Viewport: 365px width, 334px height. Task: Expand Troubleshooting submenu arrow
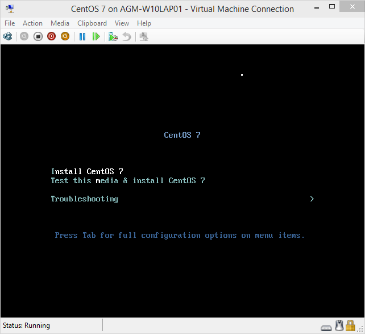pyautogui.click(x=312, y=199)
